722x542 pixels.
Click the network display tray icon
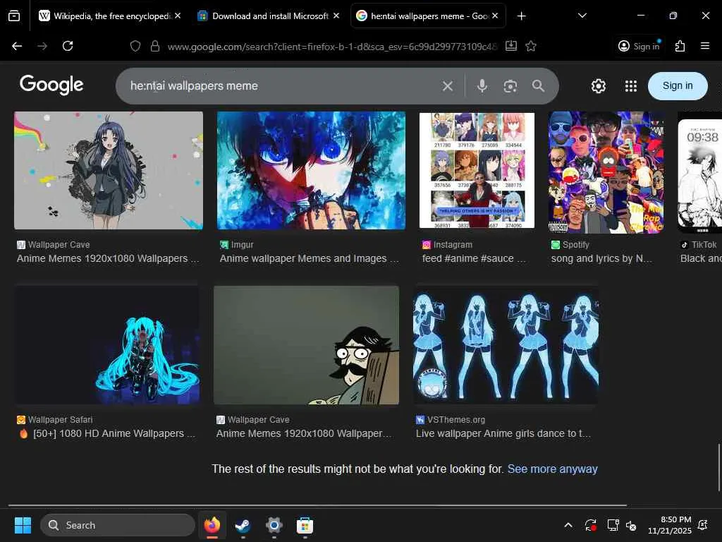click(613, 525)
